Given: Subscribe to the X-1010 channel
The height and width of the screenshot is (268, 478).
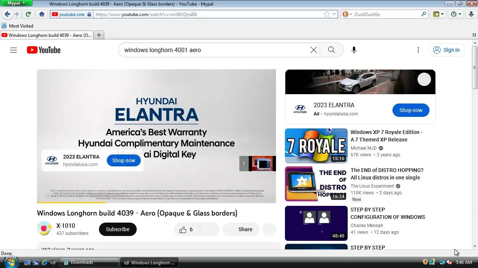Looking at the screenshot, I should [x=118, y=229].
